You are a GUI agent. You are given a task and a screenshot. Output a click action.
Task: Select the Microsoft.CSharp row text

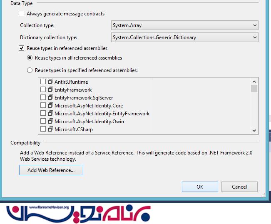(74, 129)
